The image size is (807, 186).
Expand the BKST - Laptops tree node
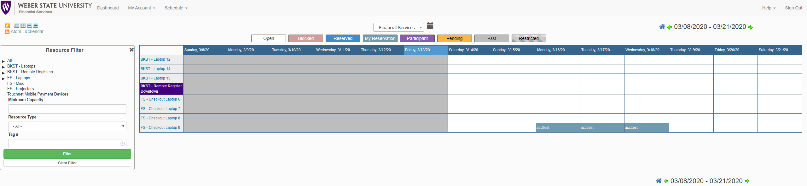pos(3,67)
